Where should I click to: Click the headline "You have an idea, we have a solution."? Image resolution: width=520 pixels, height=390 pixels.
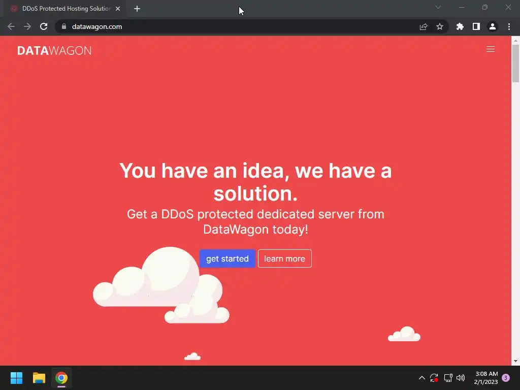point(255,182)
